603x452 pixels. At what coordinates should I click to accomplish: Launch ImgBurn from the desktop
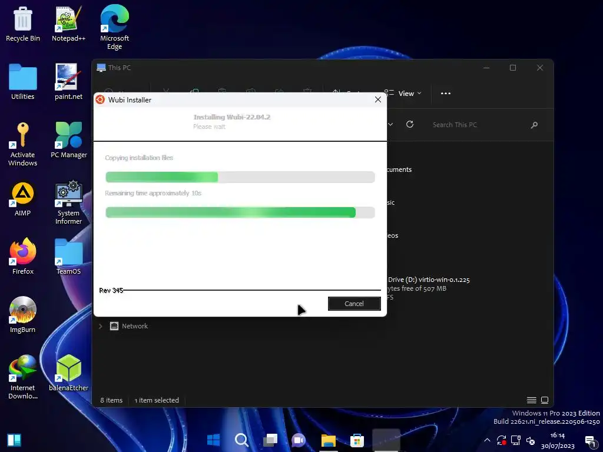pos(23,315)
